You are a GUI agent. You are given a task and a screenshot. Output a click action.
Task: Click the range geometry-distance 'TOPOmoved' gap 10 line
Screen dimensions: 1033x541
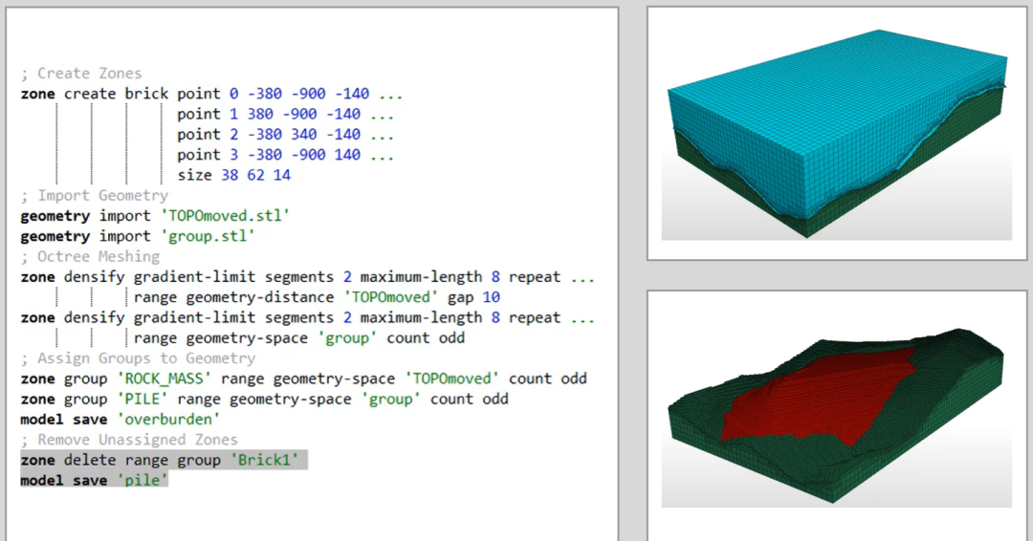[x=317, y=297]
